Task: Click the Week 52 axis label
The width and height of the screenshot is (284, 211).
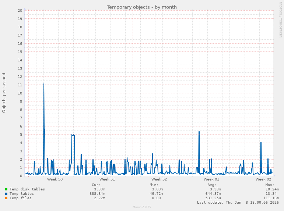Action: (159, 179)
